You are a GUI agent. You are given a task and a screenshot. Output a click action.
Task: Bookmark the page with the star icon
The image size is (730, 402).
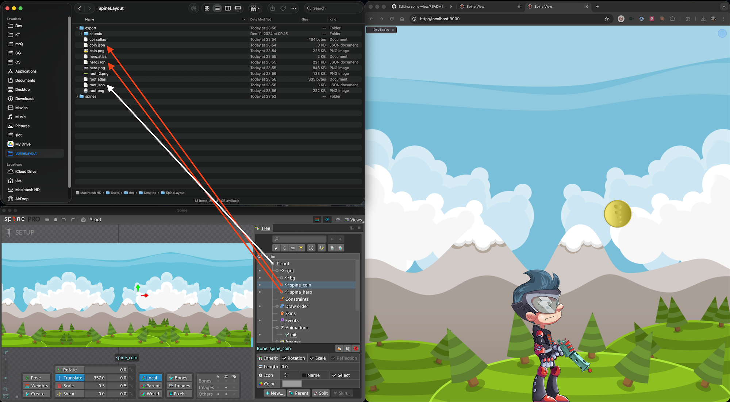point(607,19)
